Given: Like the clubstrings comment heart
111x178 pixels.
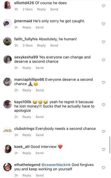Looking at the screenshot, I should click(103, 131).
